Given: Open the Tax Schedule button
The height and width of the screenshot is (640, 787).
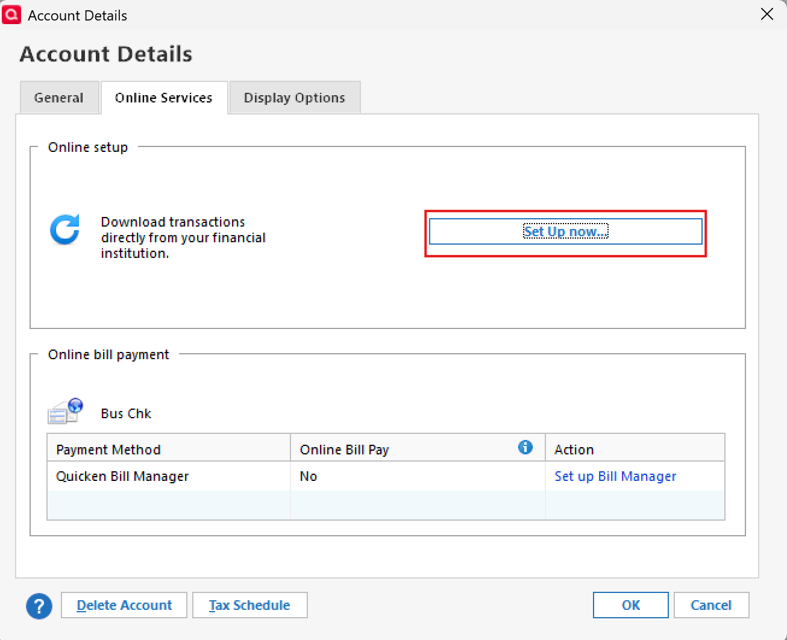Looking at the screenshot, I should [x=249, y=605].
